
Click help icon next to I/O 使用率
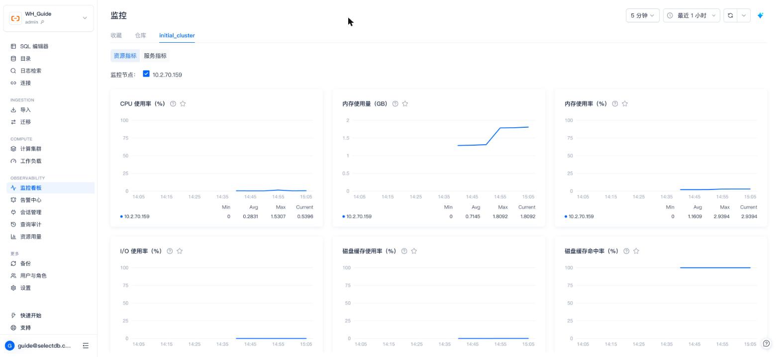(x=170, y=251)
